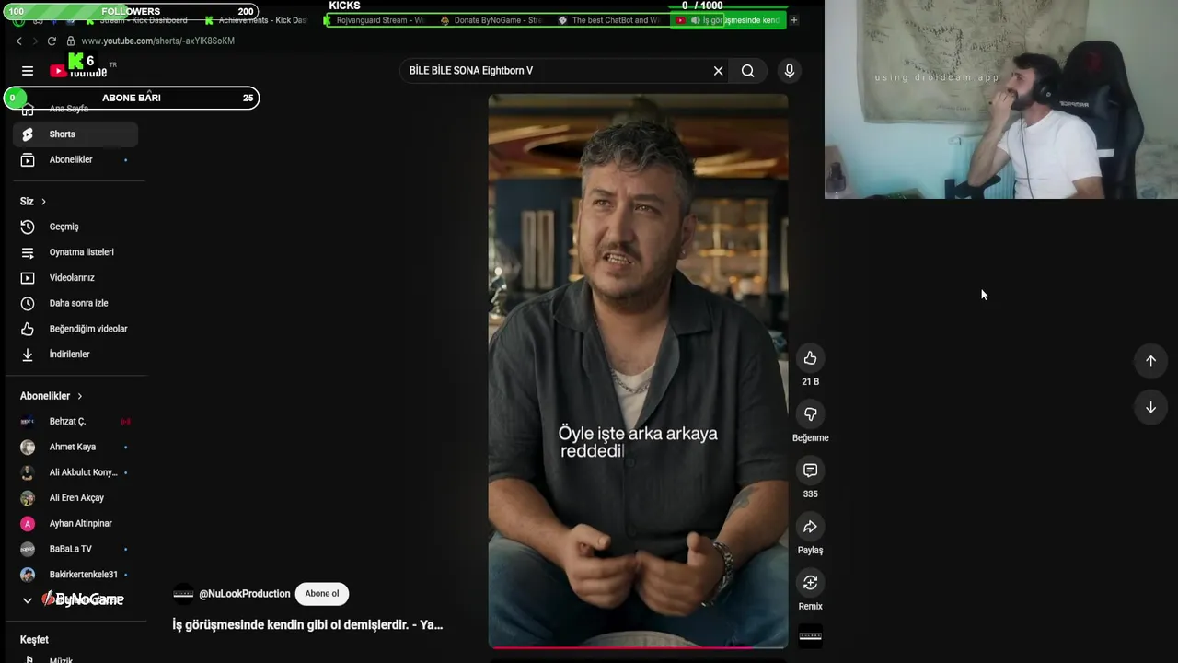Open Daha sonra izle list
1178x663 pixels.
tap(75, 303)
